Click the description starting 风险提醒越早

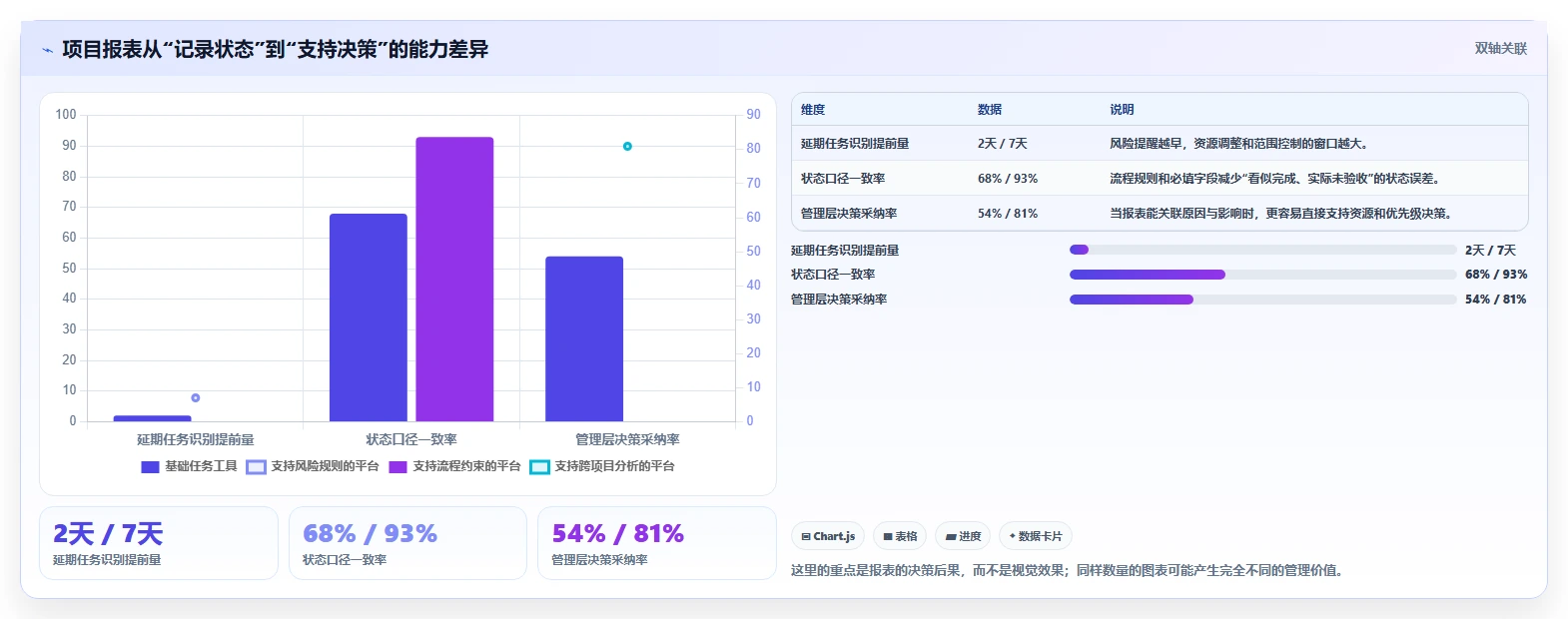click(x=1240, y=144)
